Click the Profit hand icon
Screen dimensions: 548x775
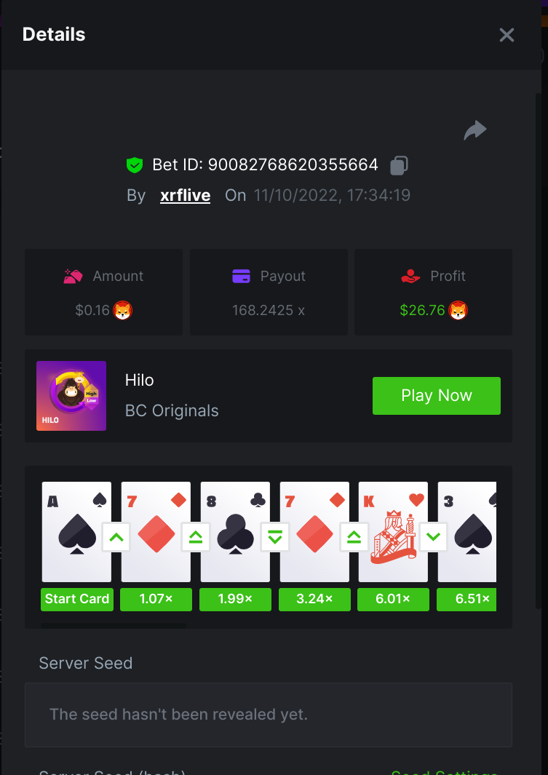tap(410, 276)
